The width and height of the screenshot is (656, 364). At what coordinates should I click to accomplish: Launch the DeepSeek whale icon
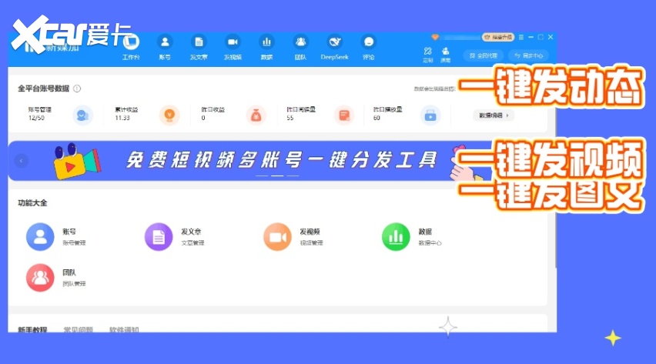335,42
